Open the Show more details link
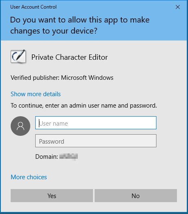 click(x=36, y=94)
